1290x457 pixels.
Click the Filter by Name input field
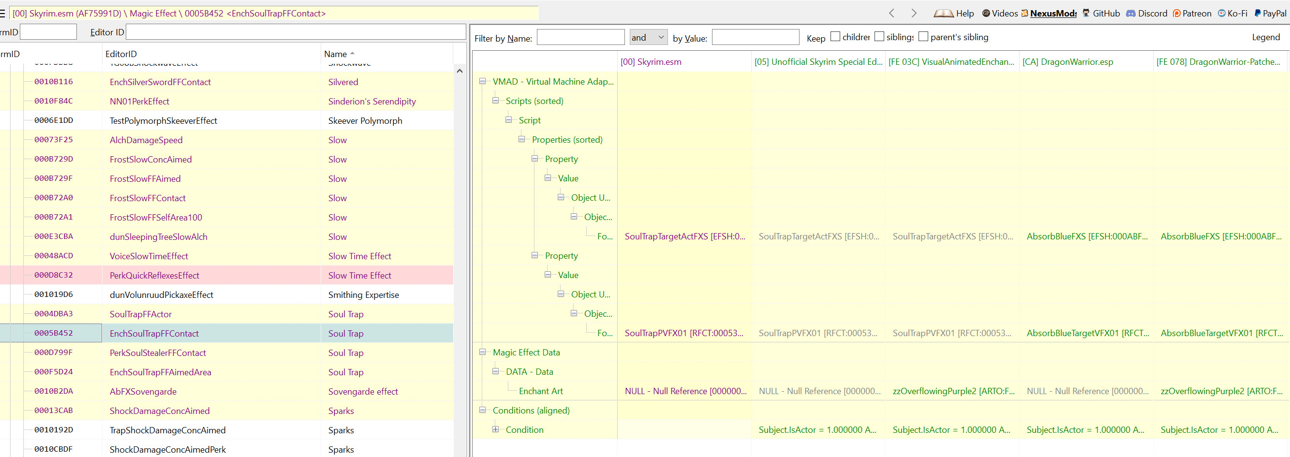coord(580,37)
